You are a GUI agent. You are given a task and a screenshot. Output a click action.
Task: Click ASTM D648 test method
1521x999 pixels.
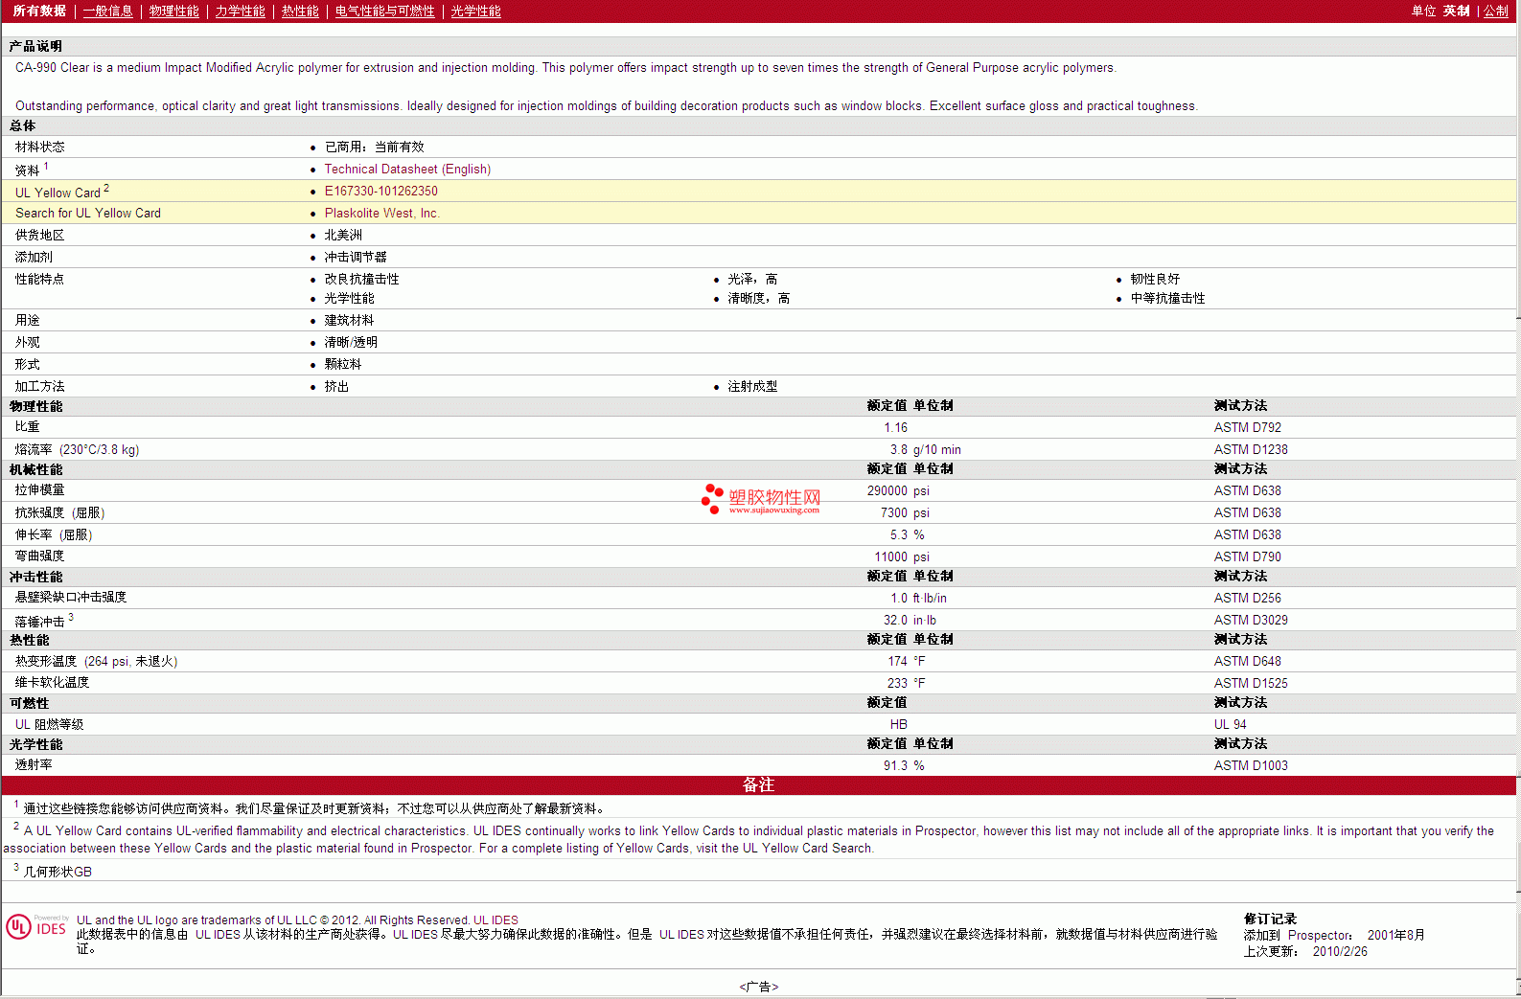tap(1247, 661)
